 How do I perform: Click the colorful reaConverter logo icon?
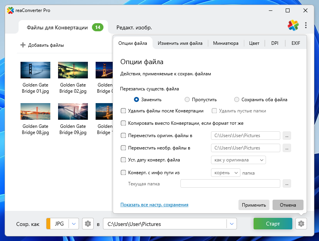(293, 25)
